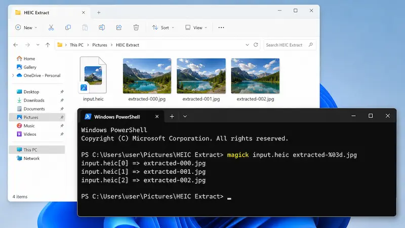Open a new terminal tab
Image resolution: width=405 pixels, height=228 pixels.
pyautogui.click(x=172, y=117)
